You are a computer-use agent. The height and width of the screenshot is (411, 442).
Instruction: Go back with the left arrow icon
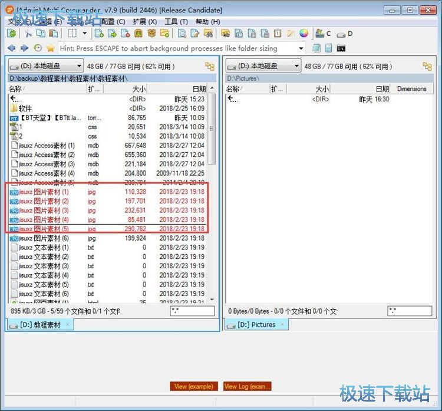[x=12, y=48]
